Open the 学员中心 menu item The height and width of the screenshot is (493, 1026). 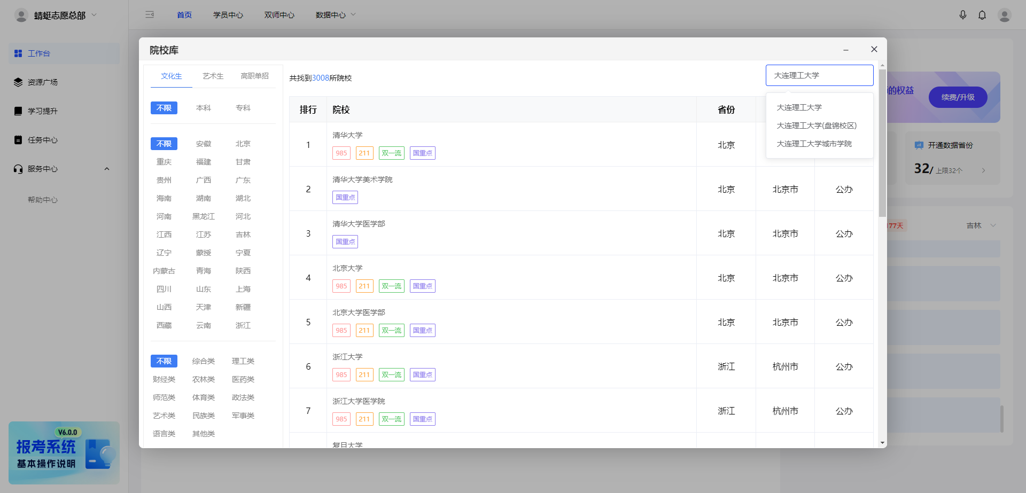[x=228, y=14]
